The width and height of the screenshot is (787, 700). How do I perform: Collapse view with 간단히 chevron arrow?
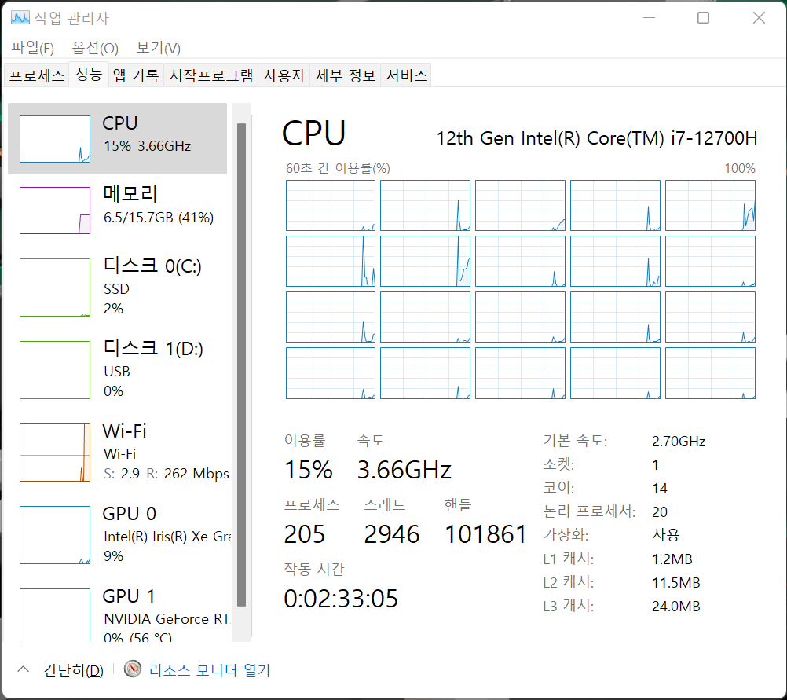point(24,669)
